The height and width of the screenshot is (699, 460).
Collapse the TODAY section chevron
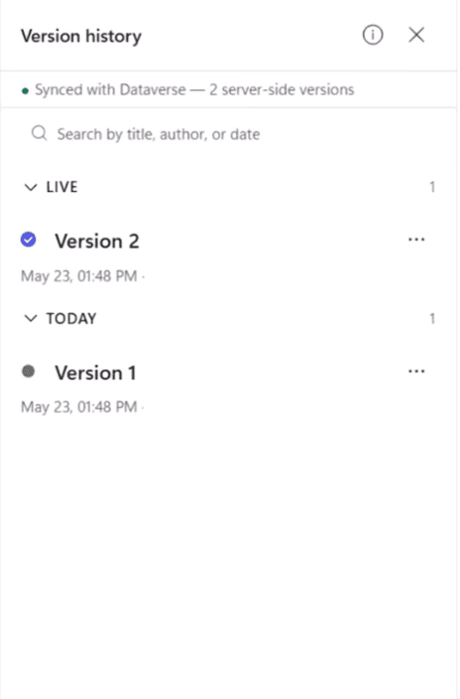31,318
